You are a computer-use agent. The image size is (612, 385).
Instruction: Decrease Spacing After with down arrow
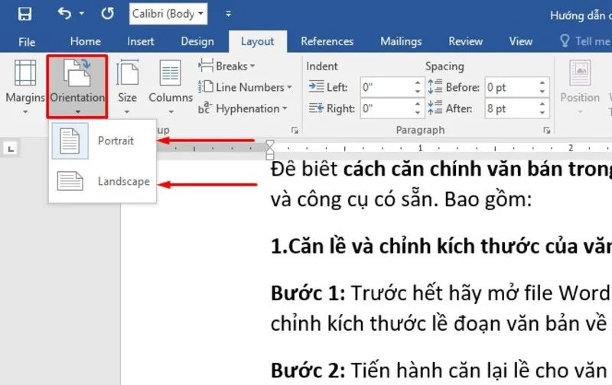542,113
